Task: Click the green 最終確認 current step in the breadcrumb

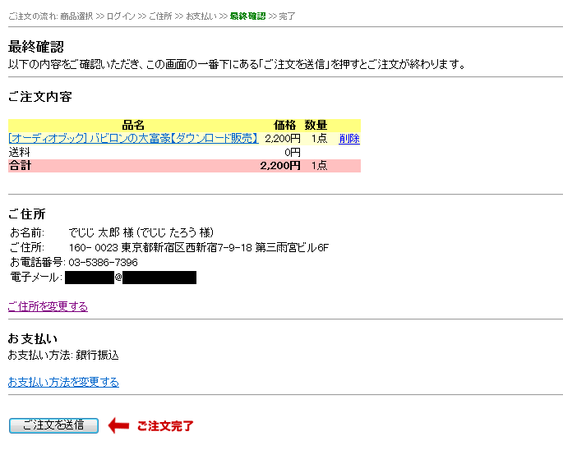Action: pyautogui.click(x=247, y=16)
